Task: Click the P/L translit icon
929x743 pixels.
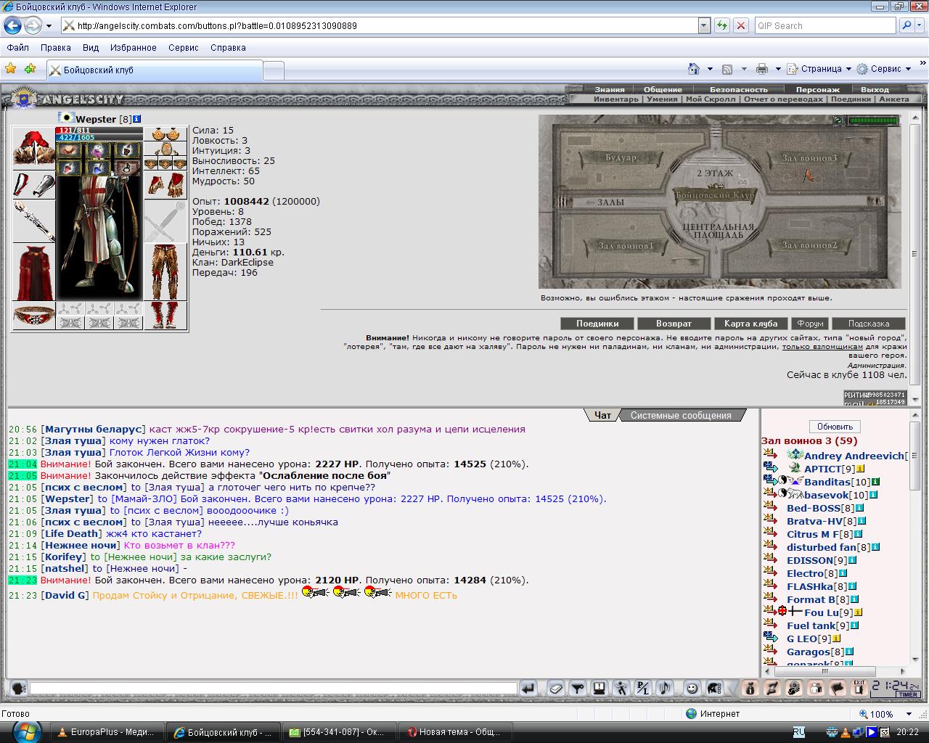Action: point(643,688)
